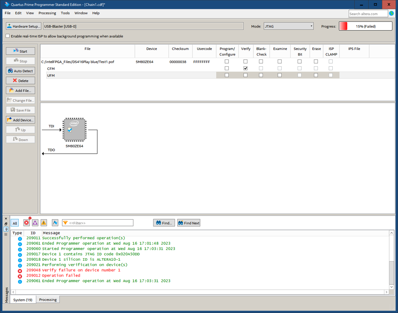This screenshot has height=313, width=398.
Task: Select 'Operation failed' error message
Action: [x=61, y=275]
